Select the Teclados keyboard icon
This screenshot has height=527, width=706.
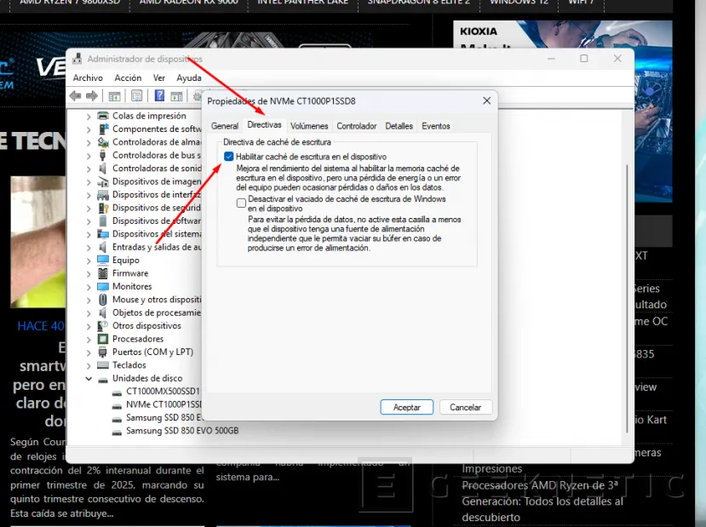[x=103, y=365]
